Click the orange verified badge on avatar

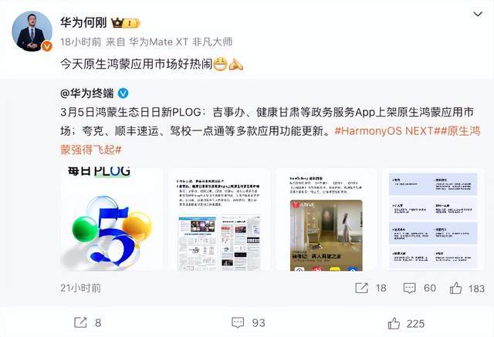pyautogui.click(x=47, y=46)
